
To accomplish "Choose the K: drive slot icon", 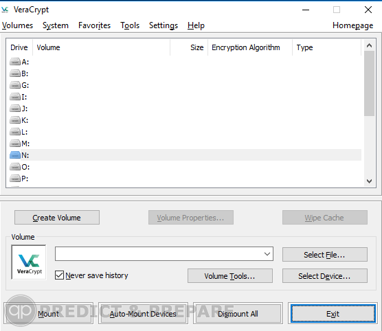I will (x=15, y=120).
